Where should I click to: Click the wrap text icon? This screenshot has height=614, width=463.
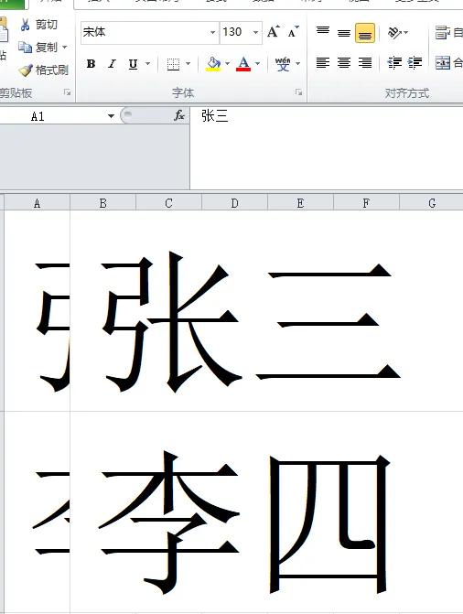click(443, 33)
